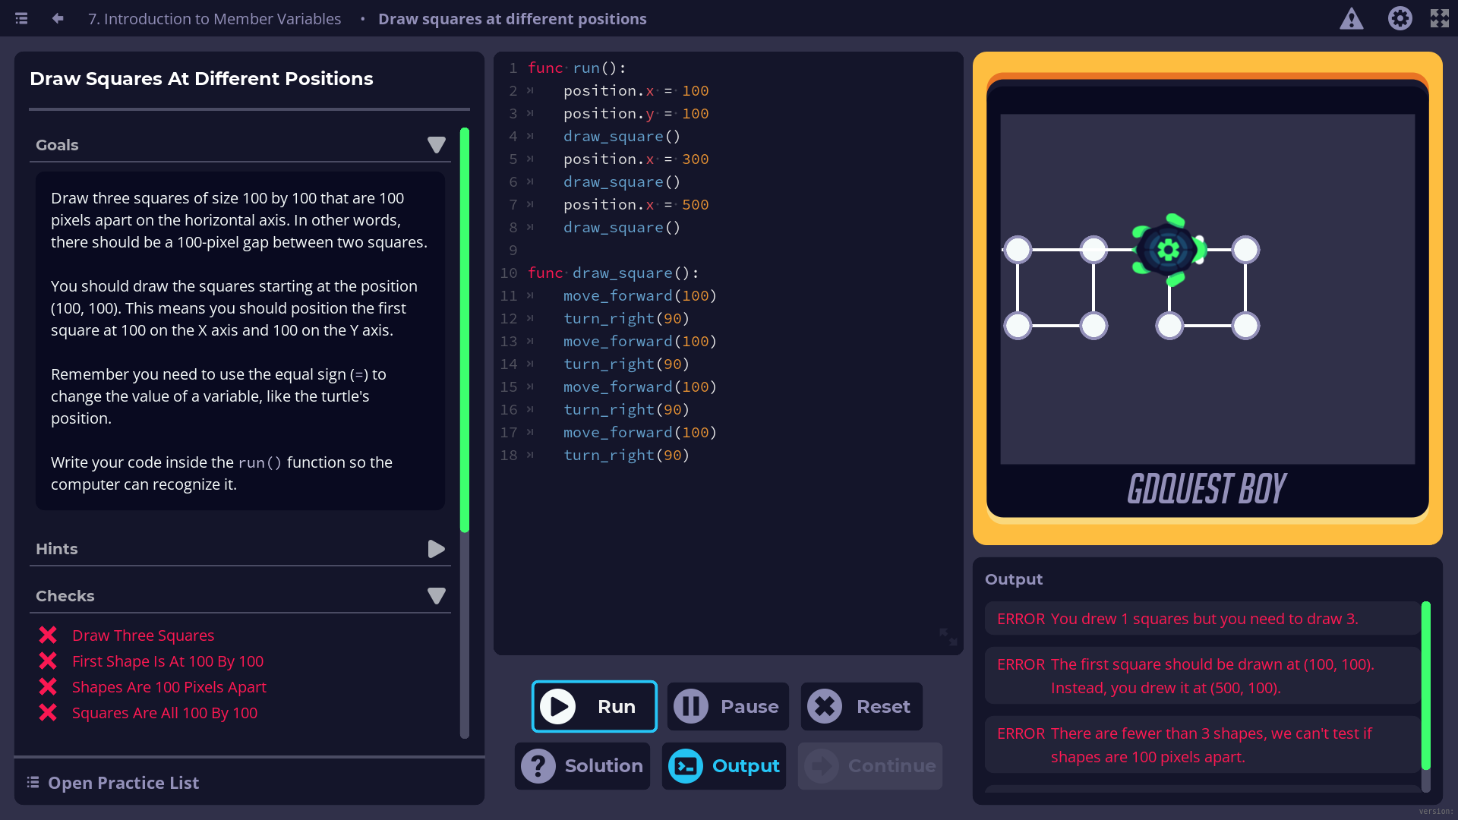Collapse the Goals section
The width and height of the screenshot is (1458, 820).
tap(436, 145)
